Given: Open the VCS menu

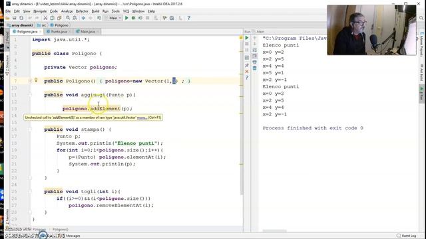Looking at the screenshot, I should [x=126, y=11].
